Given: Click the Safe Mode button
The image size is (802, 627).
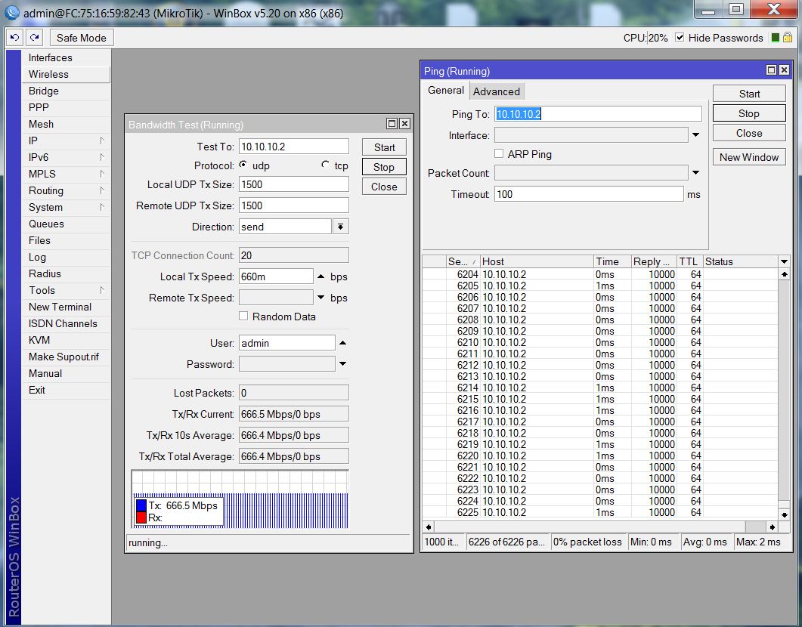Looking at the screenshot, I should (82, 38).
